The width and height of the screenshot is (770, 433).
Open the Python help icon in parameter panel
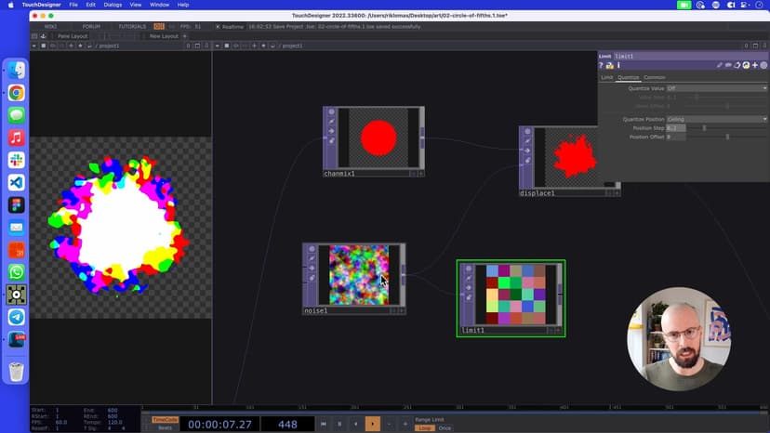click(610, 66)
